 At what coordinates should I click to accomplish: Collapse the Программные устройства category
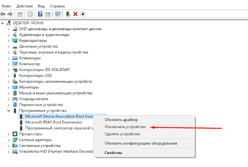pos(9,111)
